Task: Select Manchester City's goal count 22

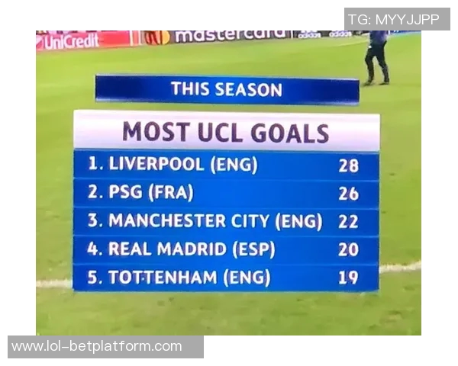Action: 349,222
